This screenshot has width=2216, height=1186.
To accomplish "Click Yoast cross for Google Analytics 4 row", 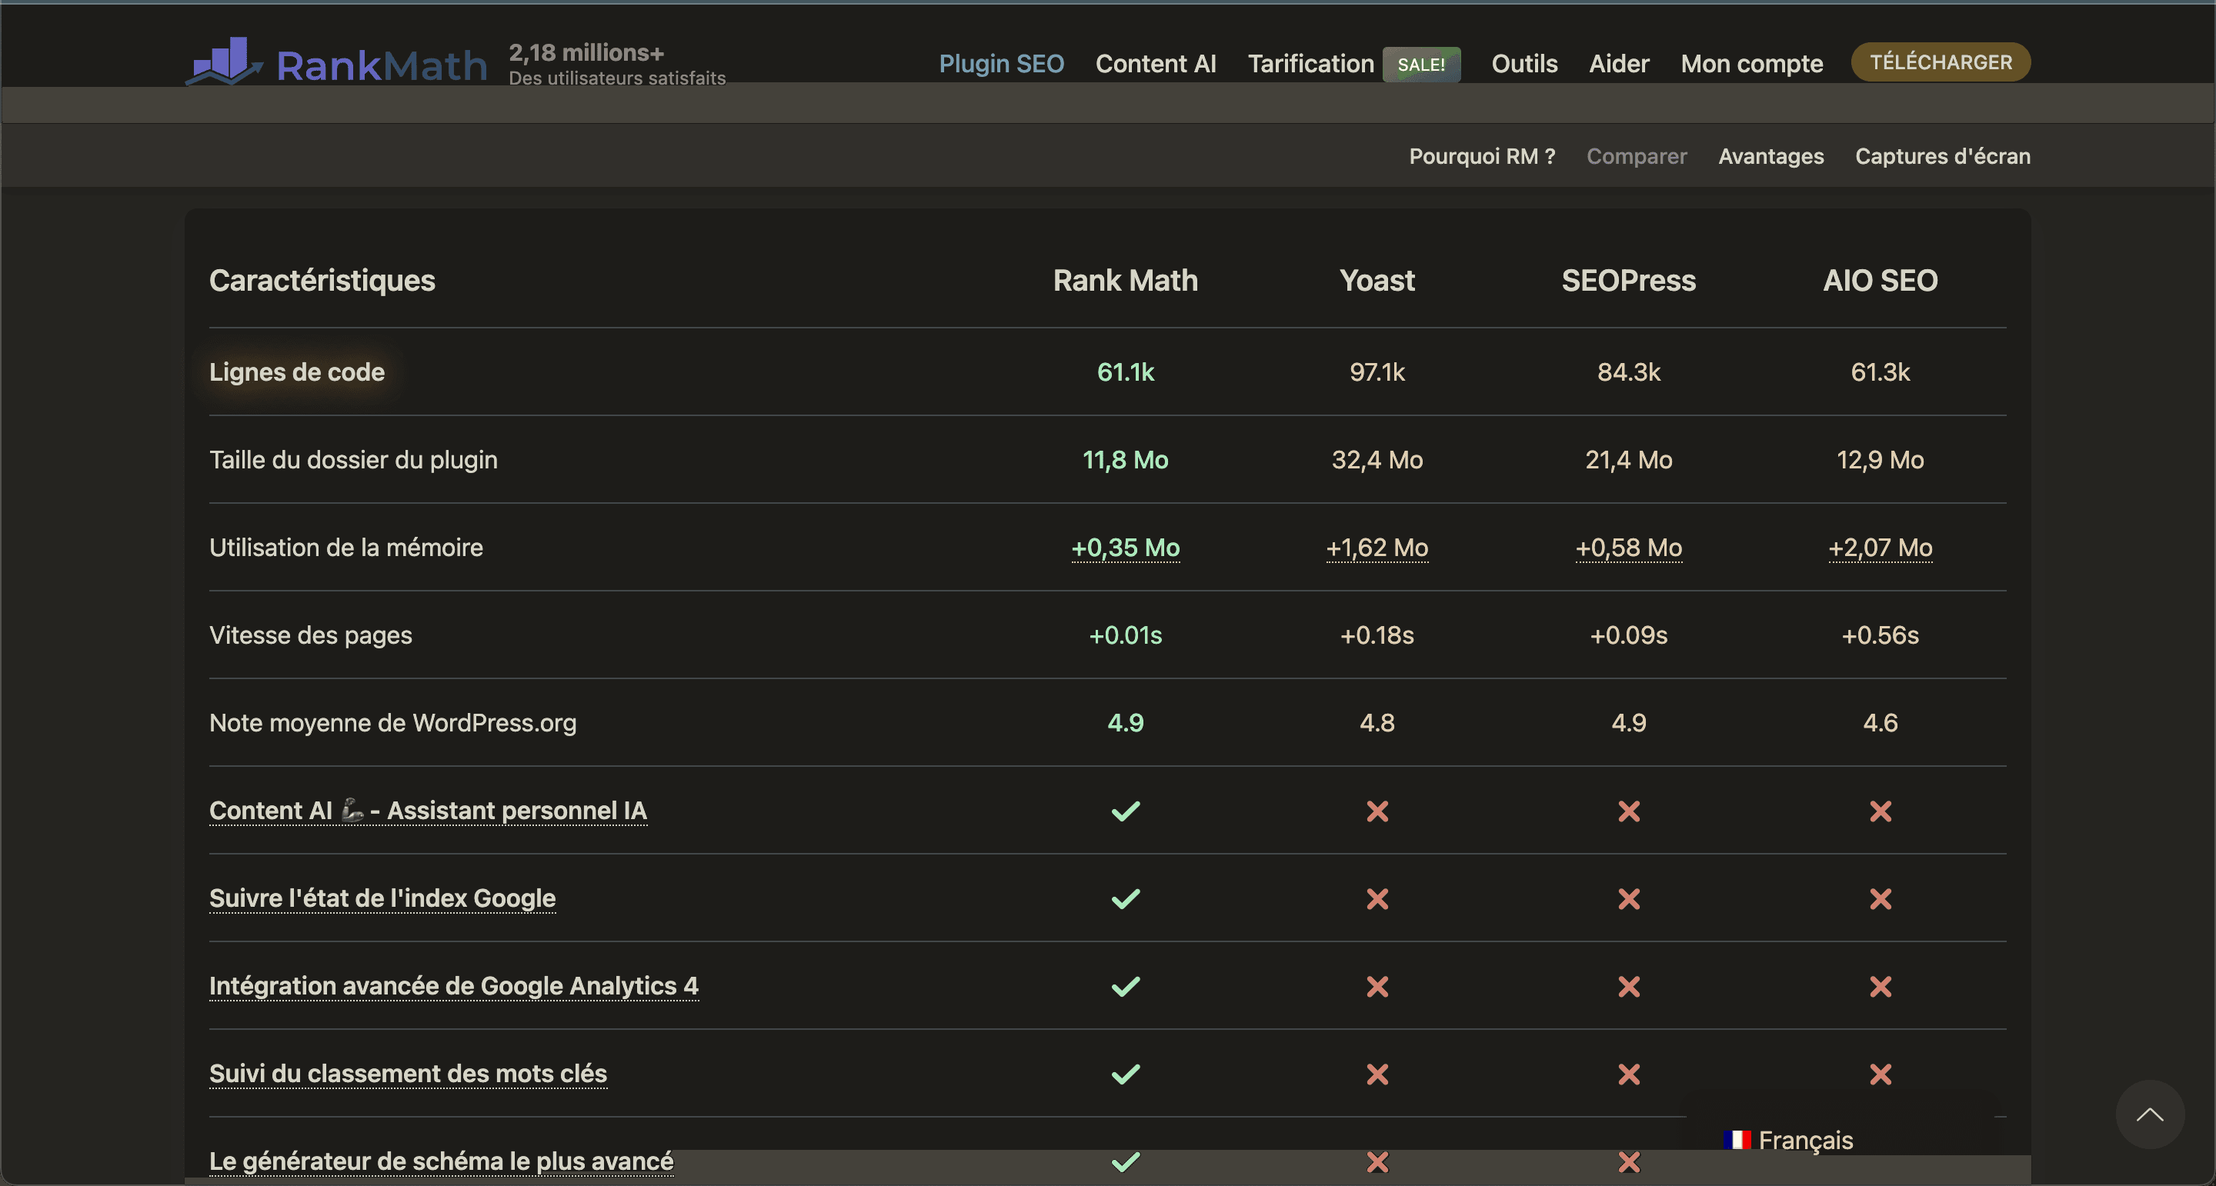I will click(x=1377, y=987).
